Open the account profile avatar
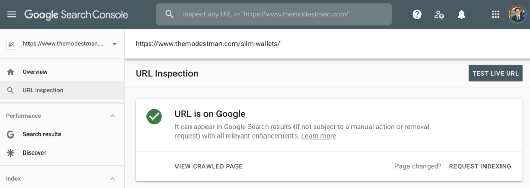Screen dimensions: 530x188 [518, 14]
